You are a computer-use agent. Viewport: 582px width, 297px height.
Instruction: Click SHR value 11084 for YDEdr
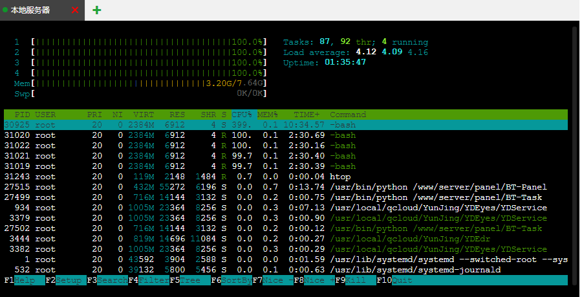(x=204, y=239)
